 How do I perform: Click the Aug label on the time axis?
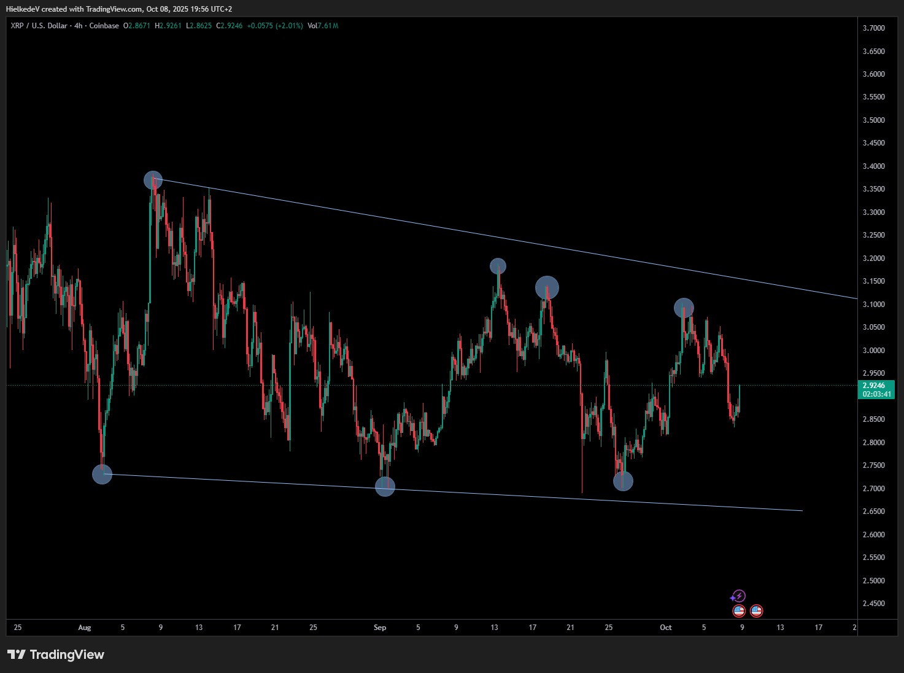coord(85,628)
